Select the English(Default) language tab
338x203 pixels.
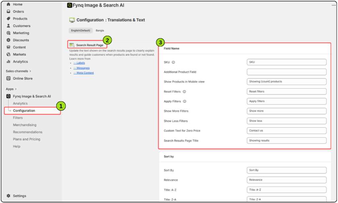tap(81, 31)
